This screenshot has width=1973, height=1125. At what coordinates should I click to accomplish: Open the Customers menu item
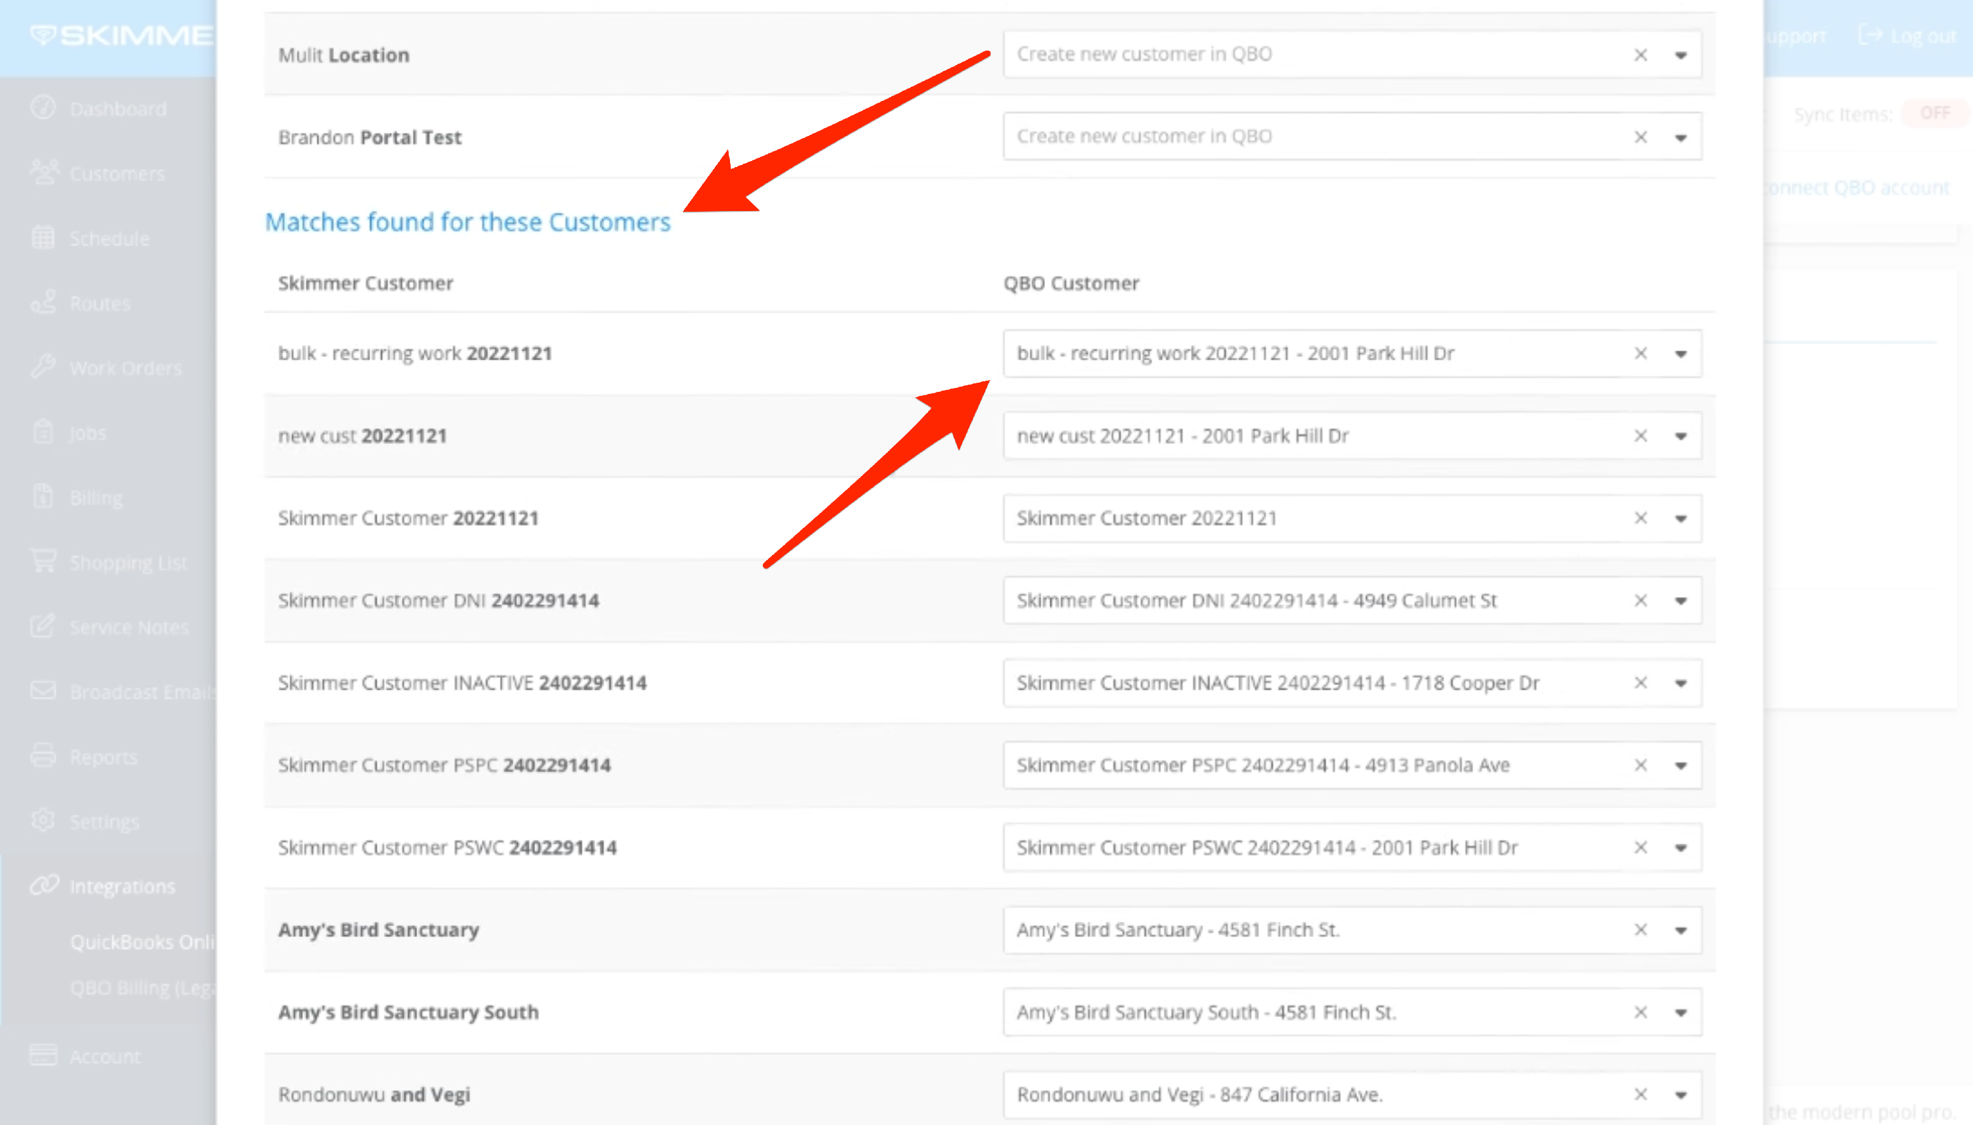click(x=116, y=174)
